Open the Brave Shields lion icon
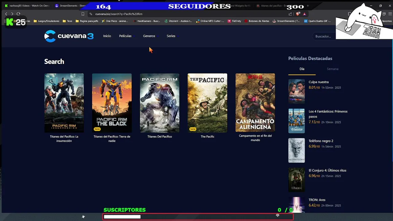This screenshot has width=393, height=221. pos(298,14)
